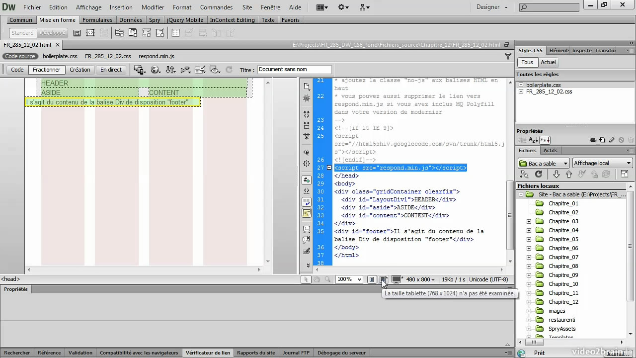Open the Multiscreen preview icon

pyautogui.click(x=140, y=70)
